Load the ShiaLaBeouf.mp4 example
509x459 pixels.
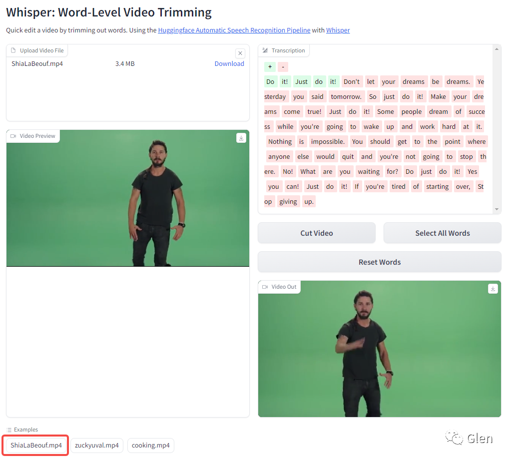(36, 446)
